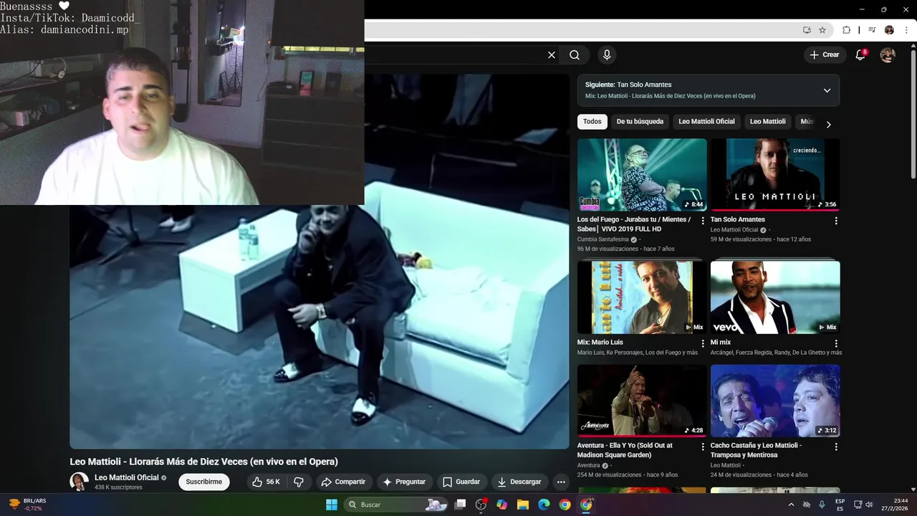917x516 pixels.
Task: Open Windows Start menu
Action: click(332, 505)
